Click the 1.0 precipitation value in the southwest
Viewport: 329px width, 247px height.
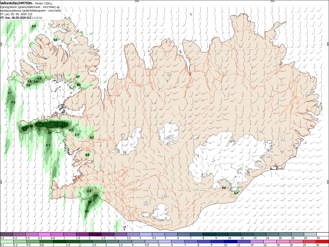96,196
